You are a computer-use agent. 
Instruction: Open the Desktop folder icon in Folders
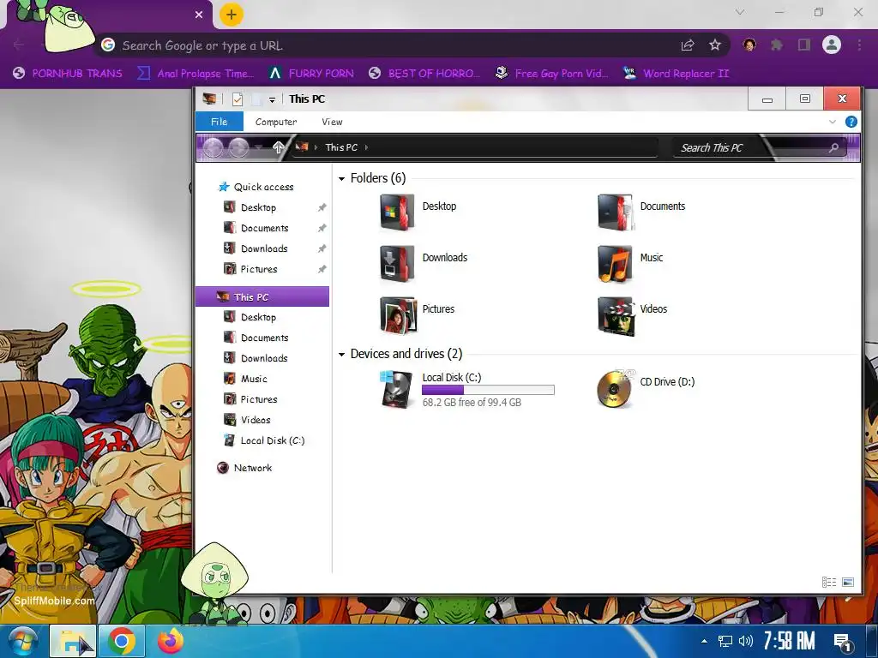coord(397,212)
